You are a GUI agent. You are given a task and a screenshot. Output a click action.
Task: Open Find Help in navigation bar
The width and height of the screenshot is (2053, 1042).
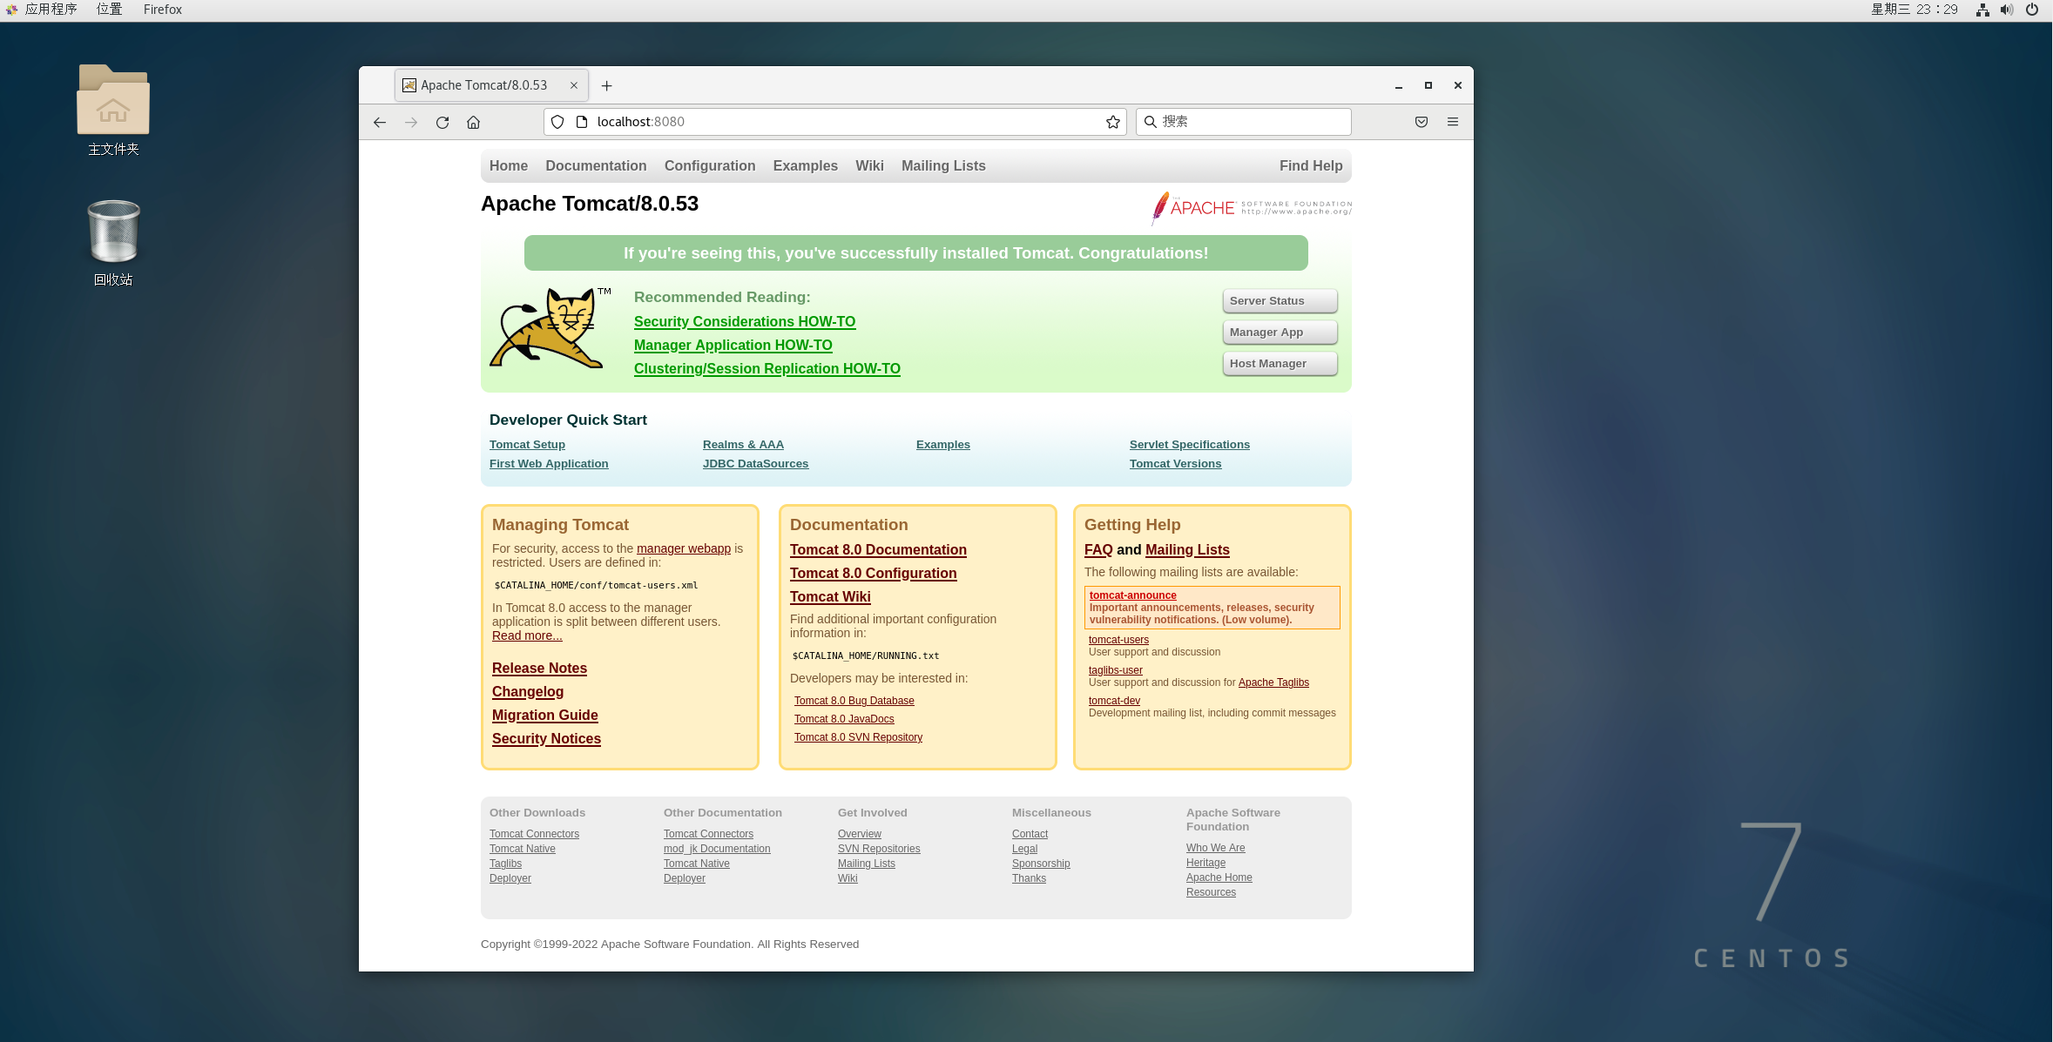click(1311, 165)
